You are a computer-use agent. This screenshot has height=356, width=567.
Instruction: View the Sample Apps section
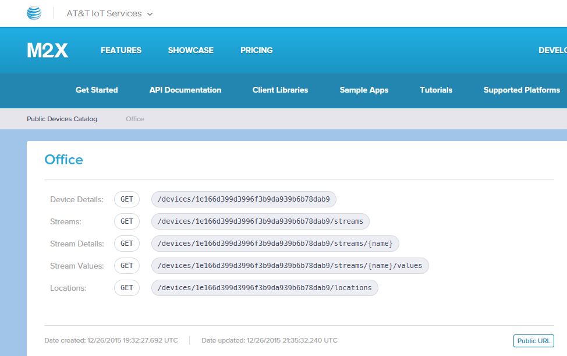click(364, 90)
